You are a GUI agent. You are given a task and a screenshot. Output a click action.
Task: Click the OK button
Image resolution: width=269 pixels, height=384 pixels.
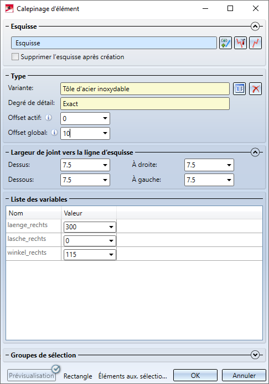[x=195, y=375]
